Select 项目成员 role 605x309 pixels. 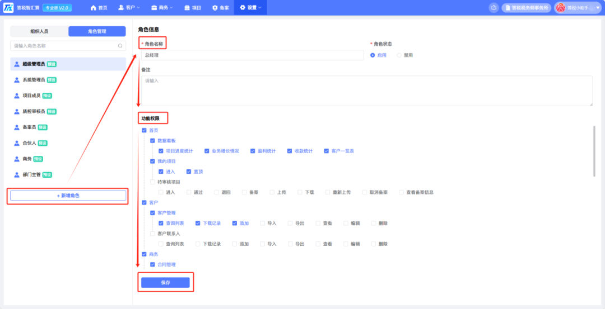click(68, 96)
